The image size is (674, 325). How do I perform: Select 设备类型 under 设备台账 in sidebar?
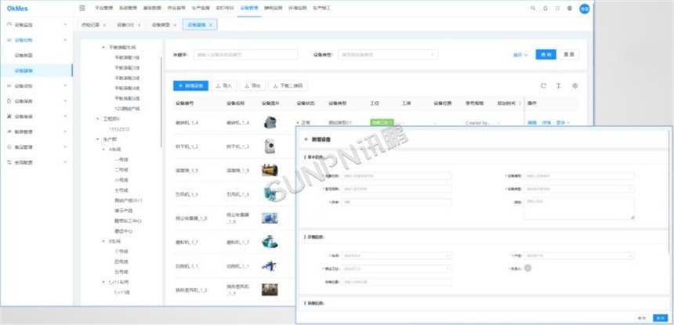click(24, 56)
